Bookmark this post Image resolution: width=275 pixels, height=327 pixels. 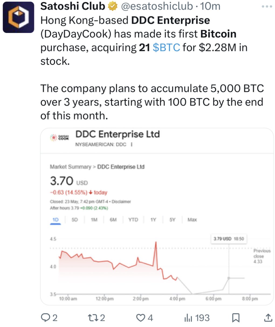(x=236, y=318)
